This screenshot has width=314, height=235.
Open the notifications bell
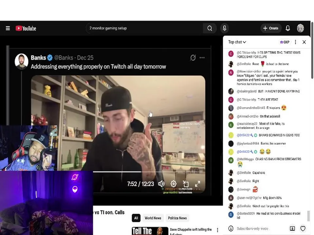click(x=288, y=28)
